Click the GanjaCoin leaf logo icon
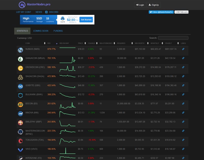 pyautogui.click(x=20, y=59)
